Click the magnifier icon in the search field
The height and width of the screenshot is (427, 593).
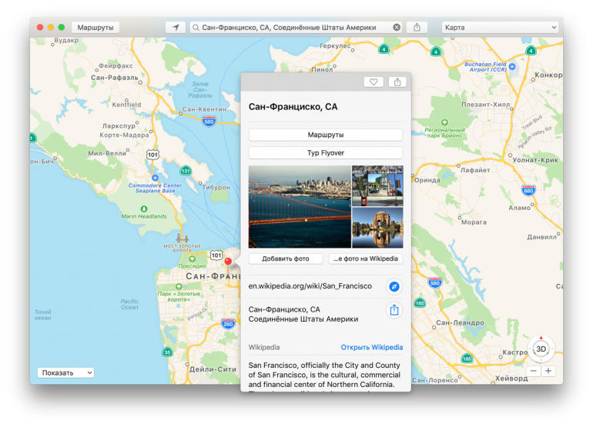tap(196, 27)
